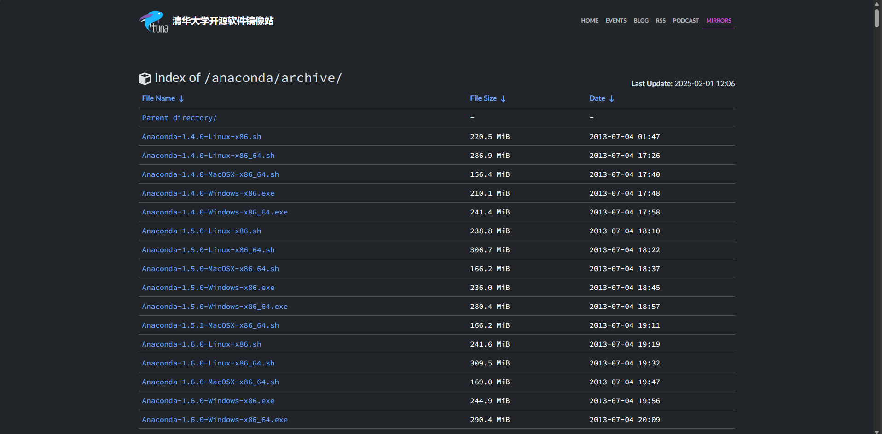Open the EVENTS navigation item
This screenshot has height=434, width=882.
click(616, 21)
